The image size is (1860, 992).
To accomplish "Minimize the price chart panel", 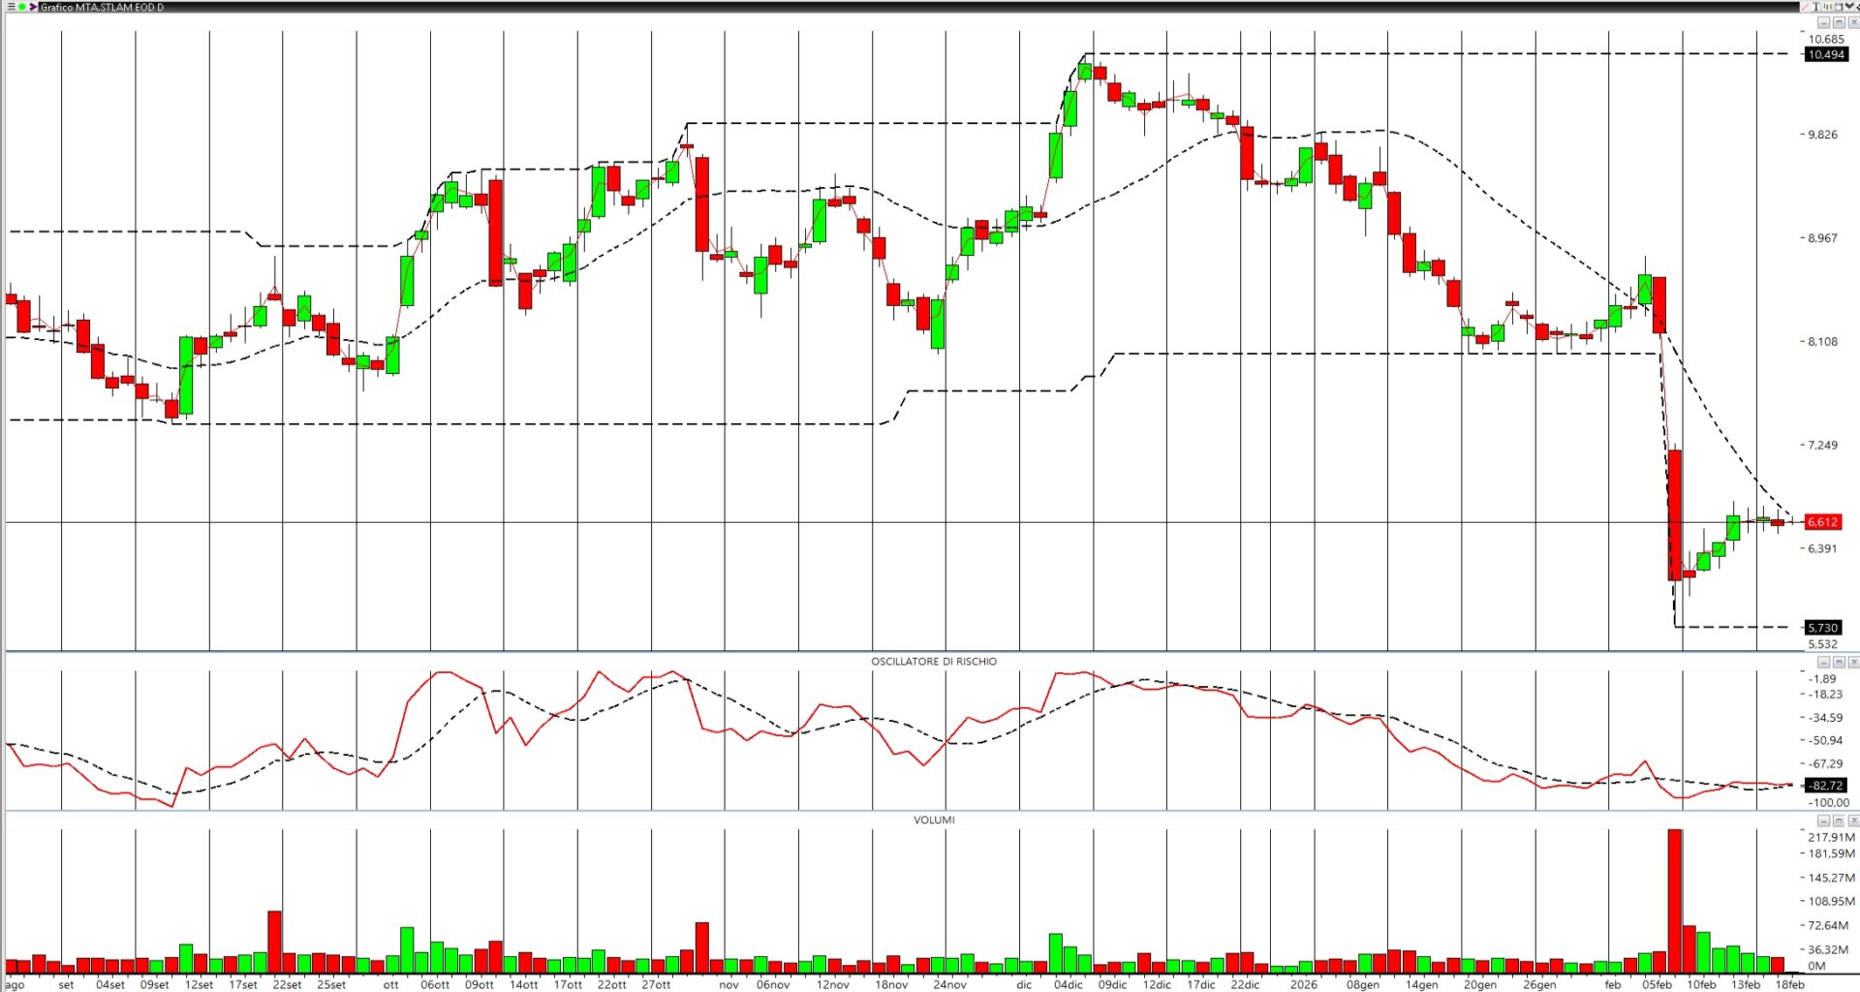I will tap(1823, 22).
